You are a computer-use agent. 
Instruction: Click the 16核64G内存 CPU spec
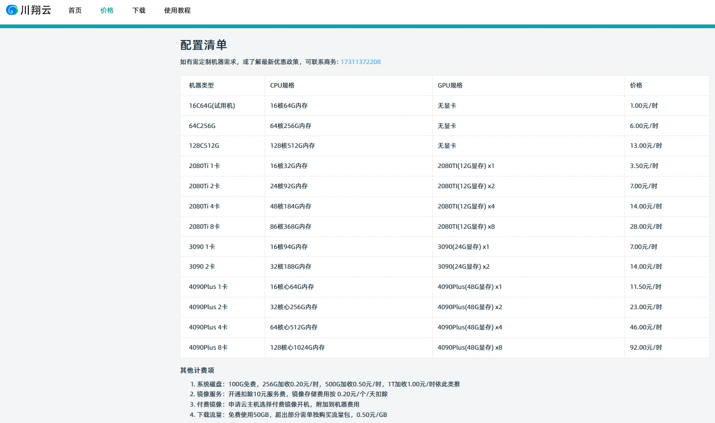[x=289, y=105]
